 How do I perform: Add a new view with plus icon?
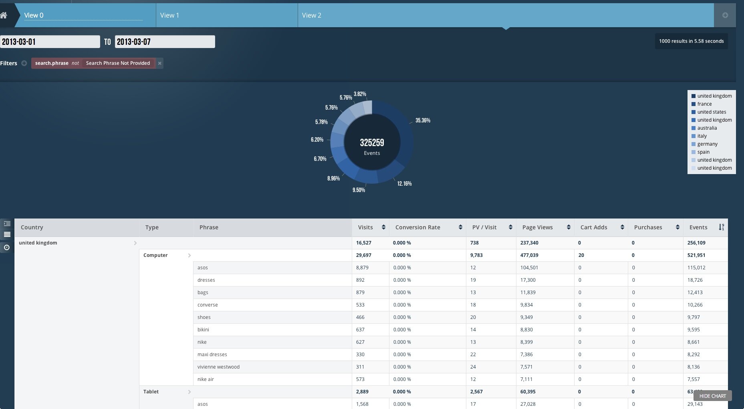tap(725, 15)
